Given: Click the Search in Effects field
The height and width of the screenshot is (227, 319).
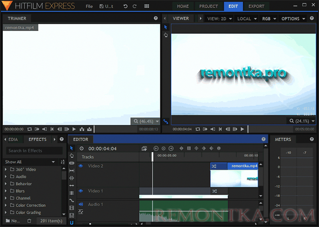Looking at the screenshot, I should point(34,150).
